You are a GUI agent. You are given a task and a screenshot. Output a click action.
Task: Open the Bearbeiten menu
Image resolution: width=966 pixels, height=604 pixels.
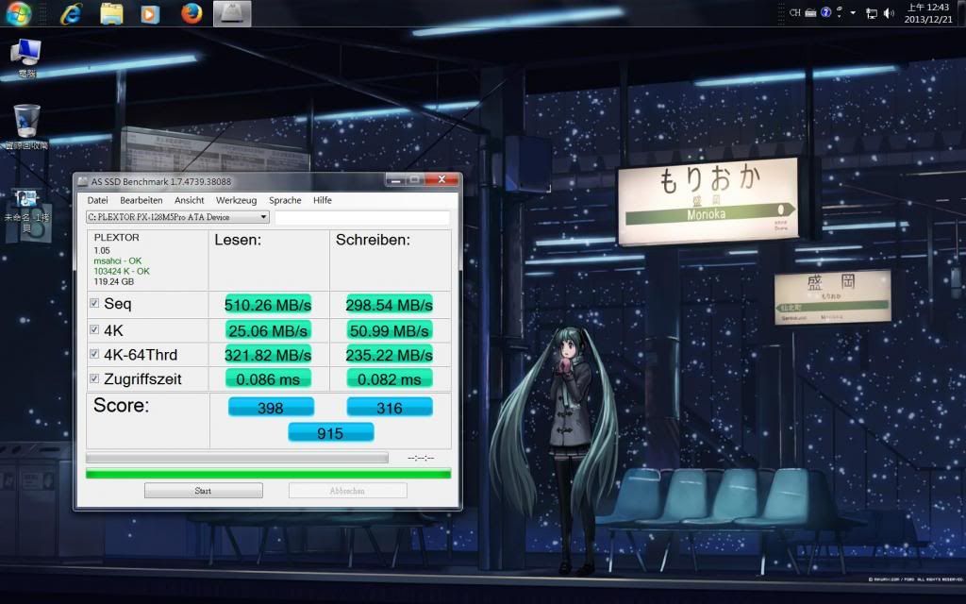coord(142,200)
